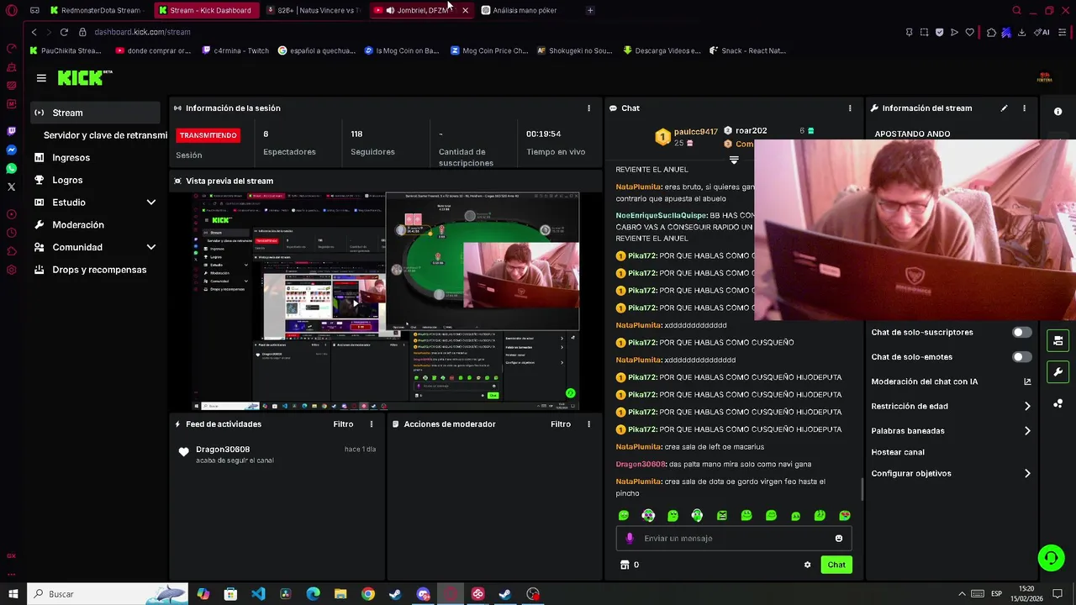Screen dimensions: 1076x605
Task: Open the Kick shop icon below chat
Action: coord(625,565)
